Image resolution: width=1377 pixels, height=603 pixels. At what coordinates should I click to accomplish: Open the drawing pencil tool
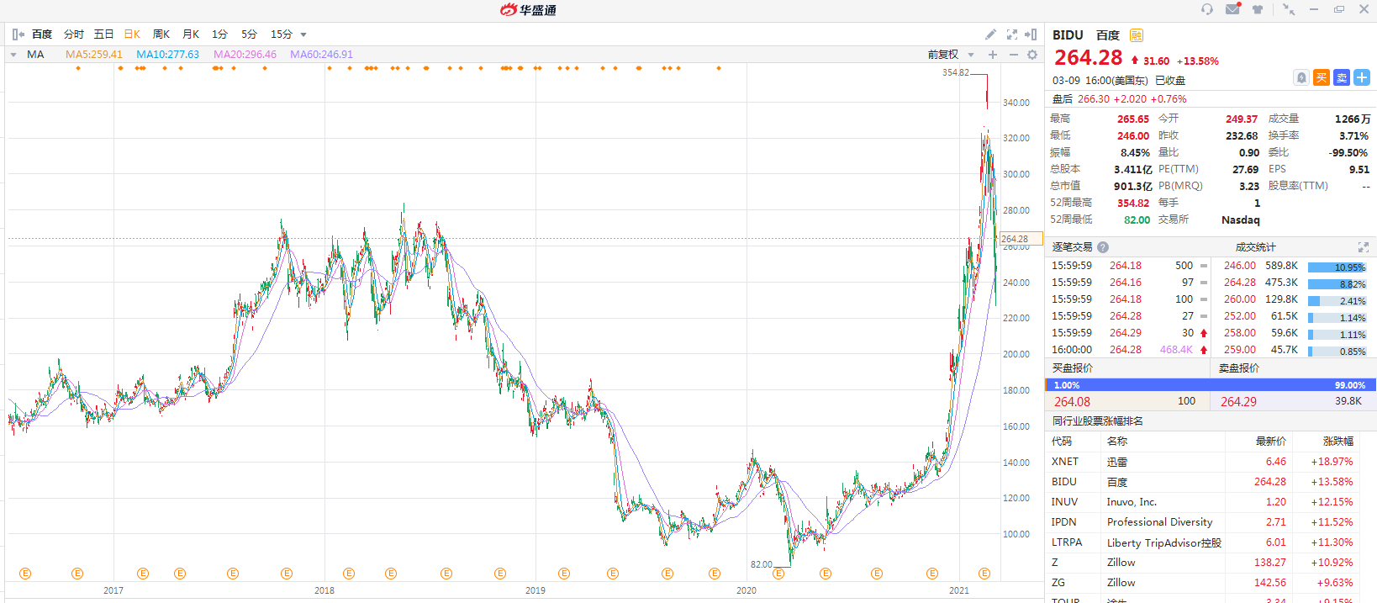click(x=990, y=34)
